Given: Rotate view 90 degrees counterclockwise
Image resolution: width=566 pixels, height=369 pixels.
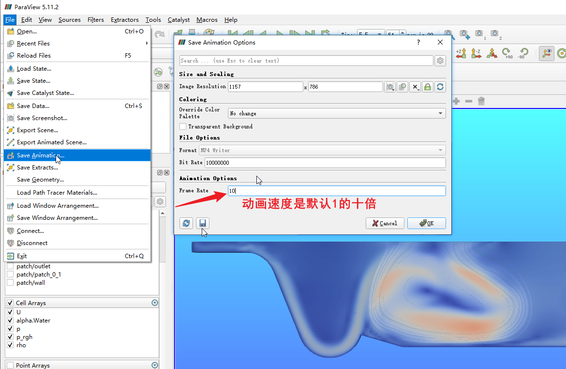Looking at the screenshot, I should click(522, 53).
